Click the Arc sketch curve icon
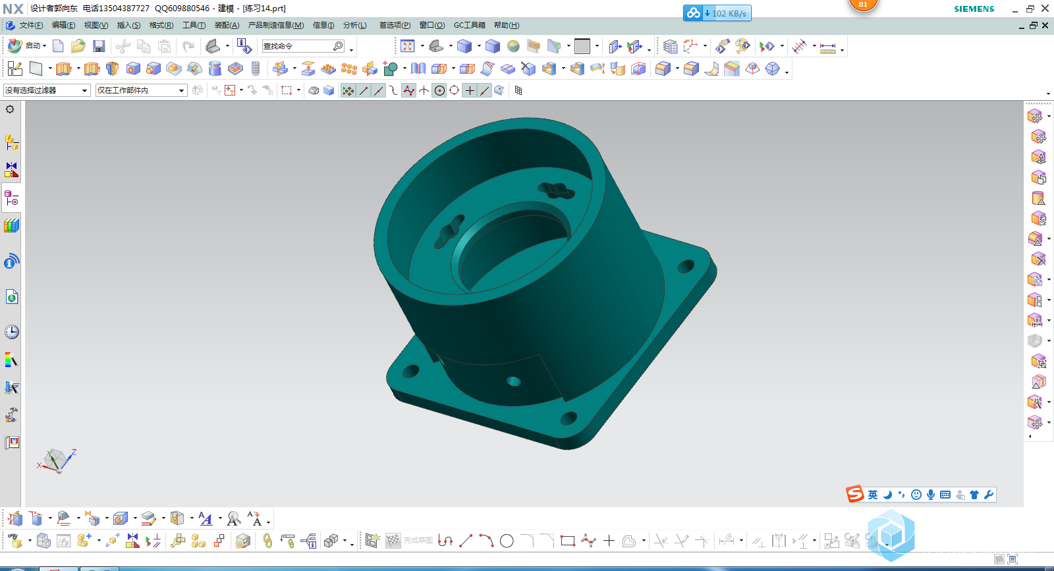The width and height of the screenshot is (1054, 571). click(486, 541)
